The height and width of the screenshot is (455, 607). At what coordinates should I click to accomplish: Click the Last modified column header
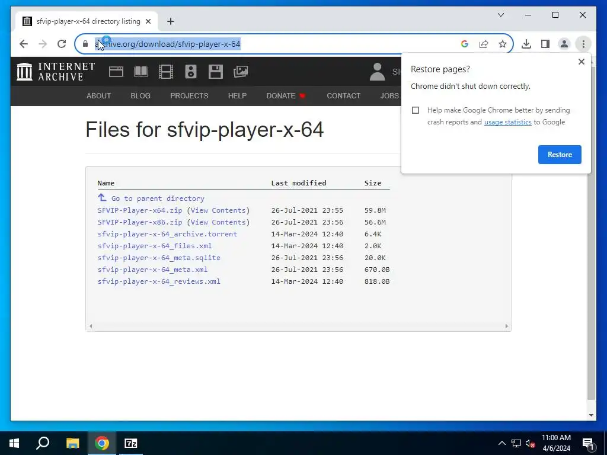coord(299,183)
